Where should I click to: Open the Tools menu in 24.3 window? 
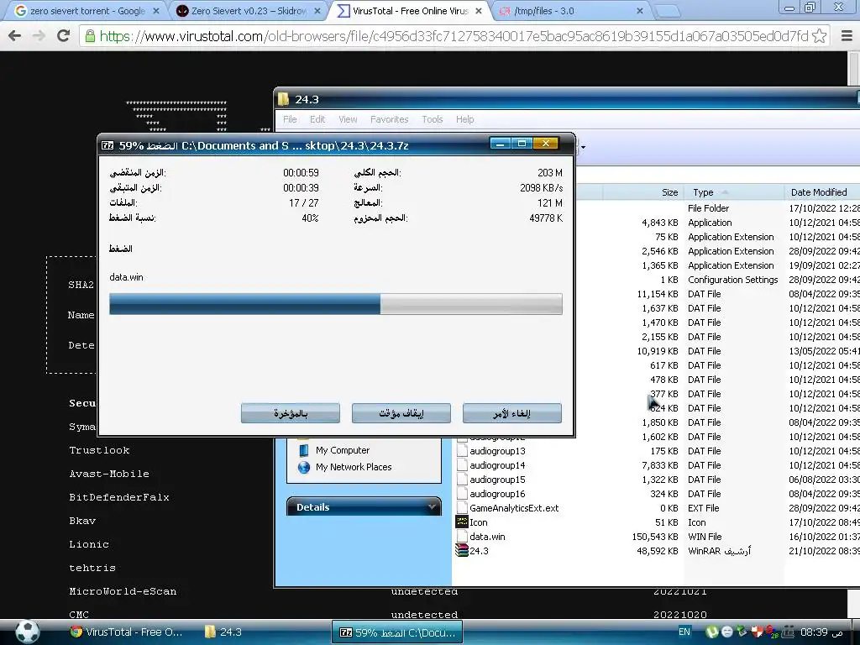[433, 119]
